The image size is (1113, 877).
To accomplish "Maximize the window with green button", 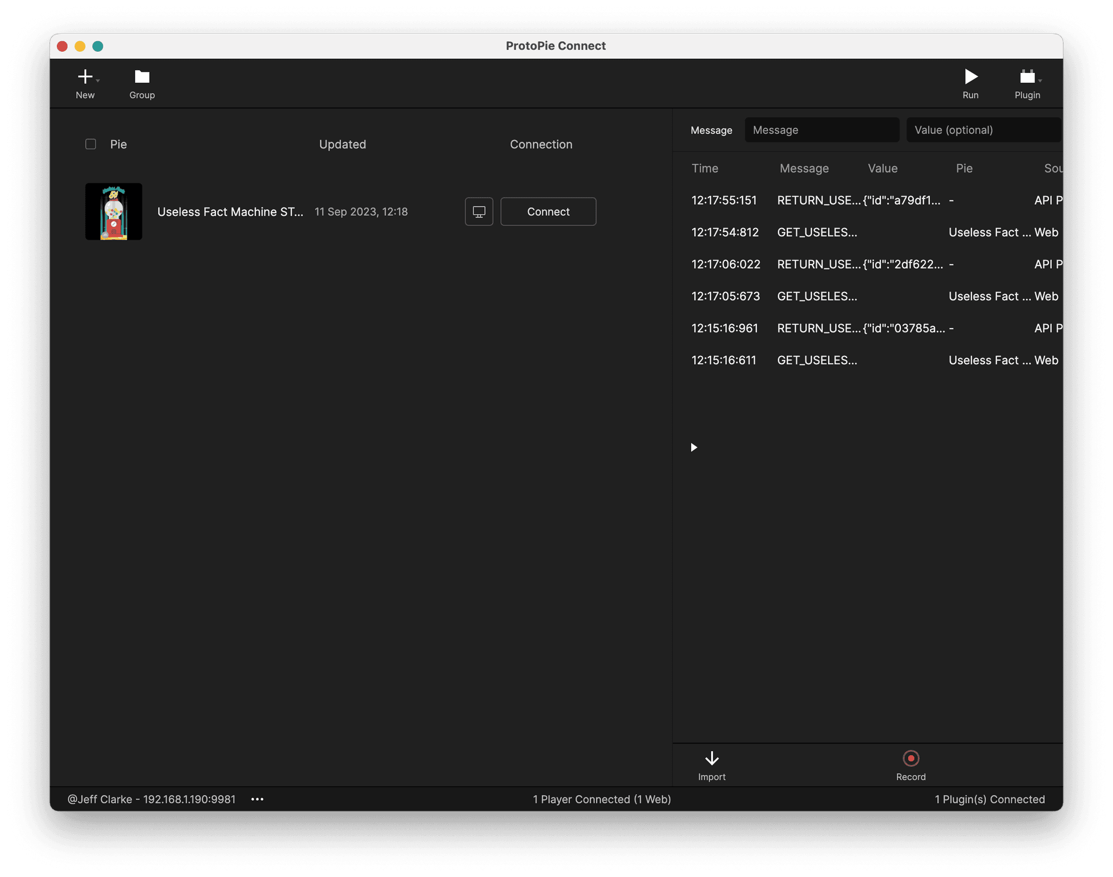I will (98, 46).
